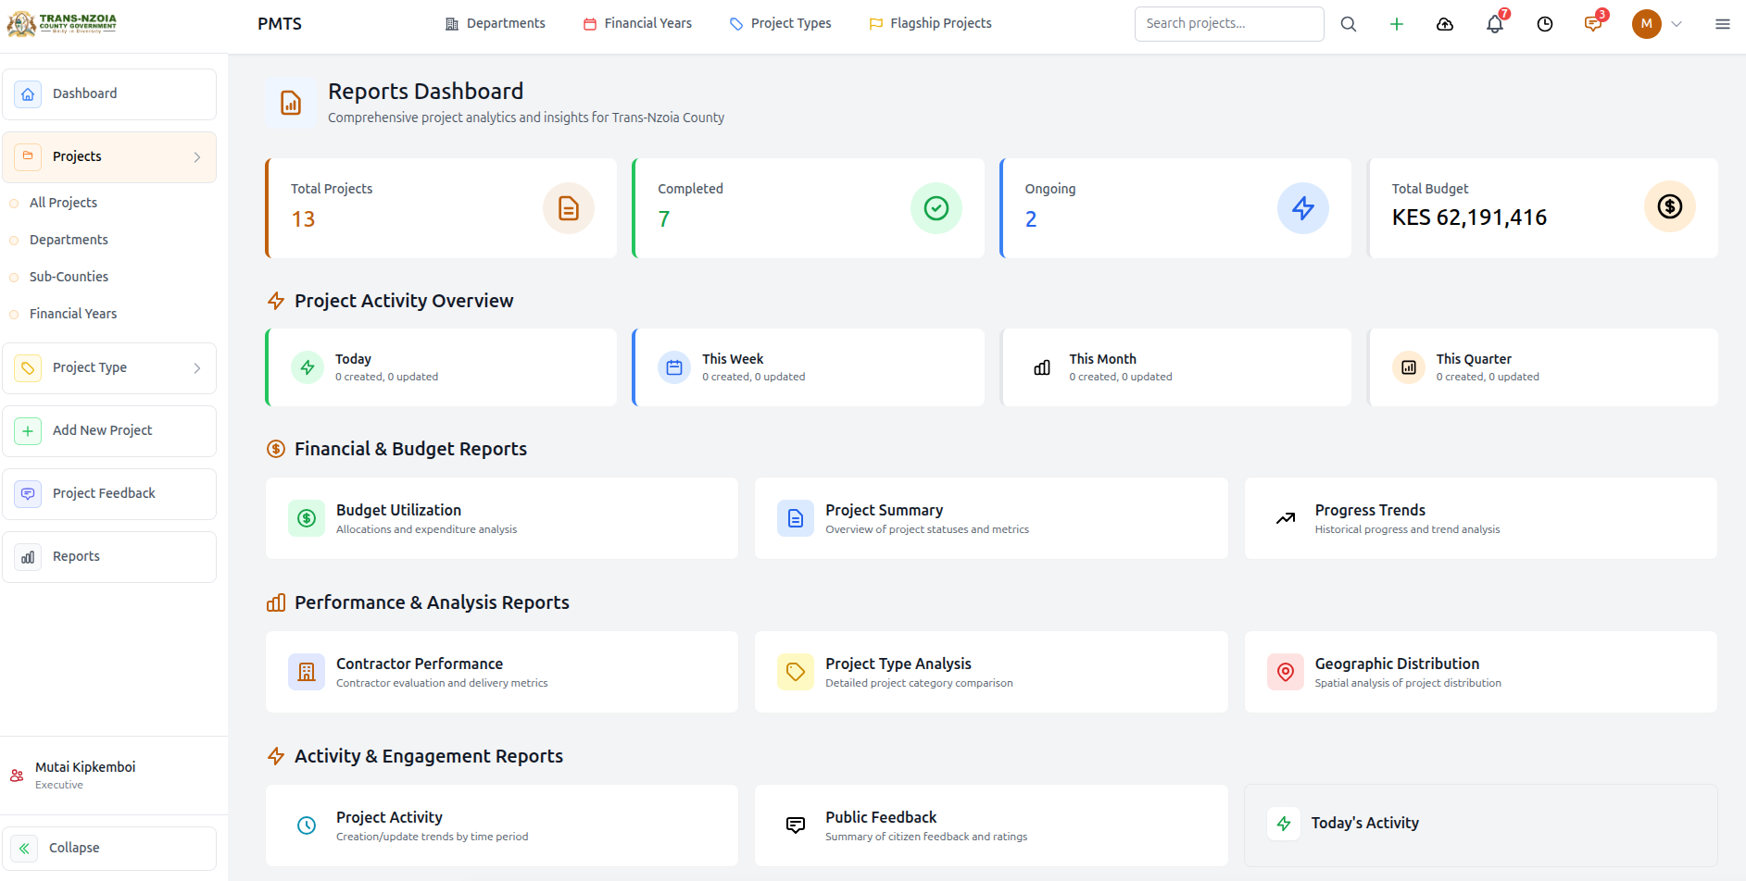This screenshot has width=1746, height=881.
Task: Click the This Quarter activity card
Action: 1542,367
